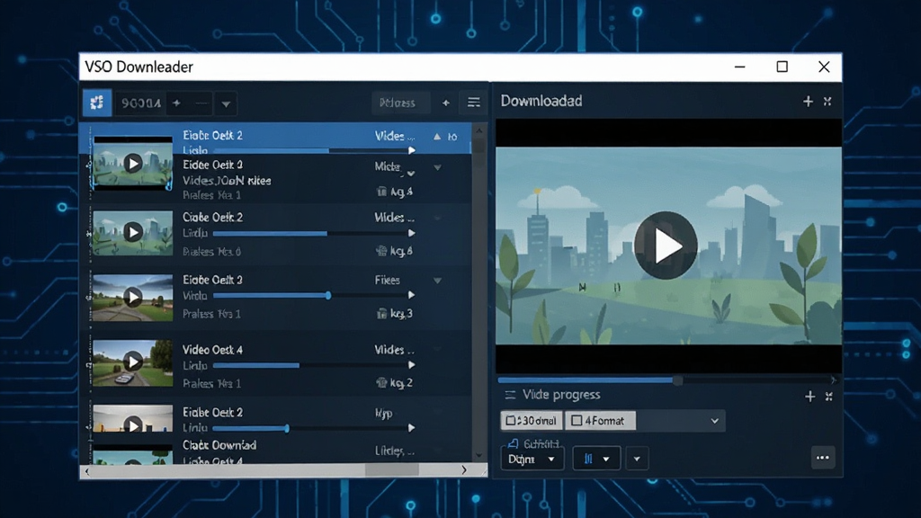Click the 96001 input field
This screenshot has width=921, height=518.
click(x=140, y=103)
